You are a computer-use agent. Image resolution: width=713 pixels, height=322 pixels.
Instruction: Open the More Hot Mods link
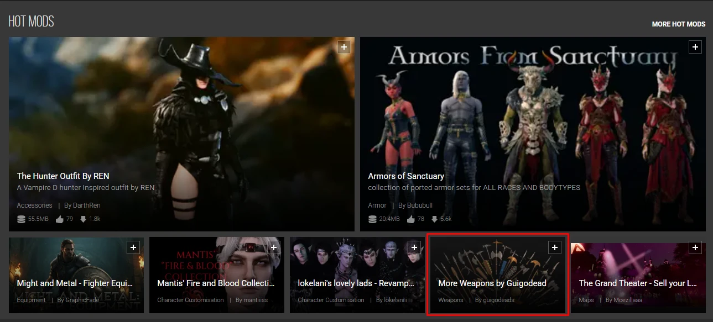click(679, 24)
